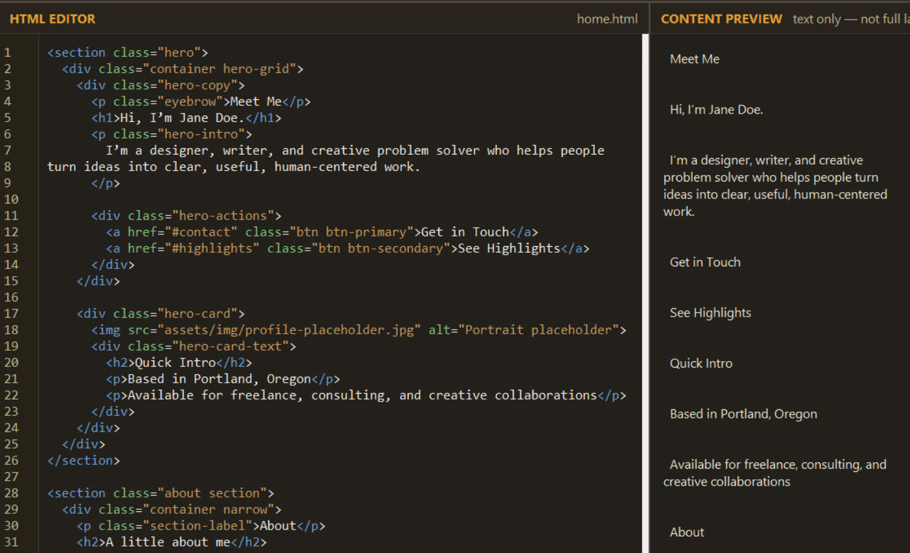Click the h1 'Hi, I'm Jane Doe.' code
The height and width of the screenshot is (553, 910).
[187, 118]
